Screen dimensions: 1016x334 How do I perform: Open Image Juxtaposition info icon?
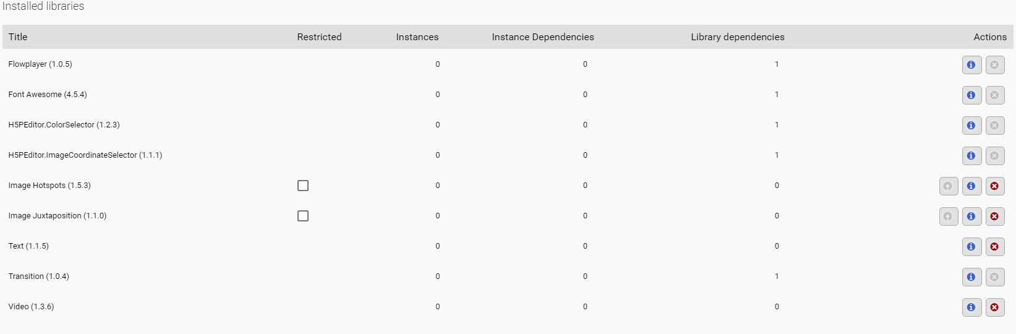[x=971, y=216]
